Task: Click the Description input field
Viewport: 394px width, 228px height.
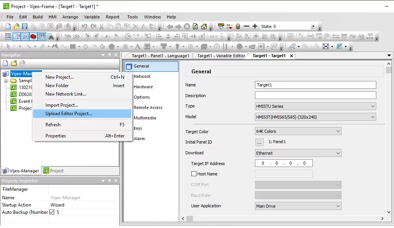Action: point(315,95)
